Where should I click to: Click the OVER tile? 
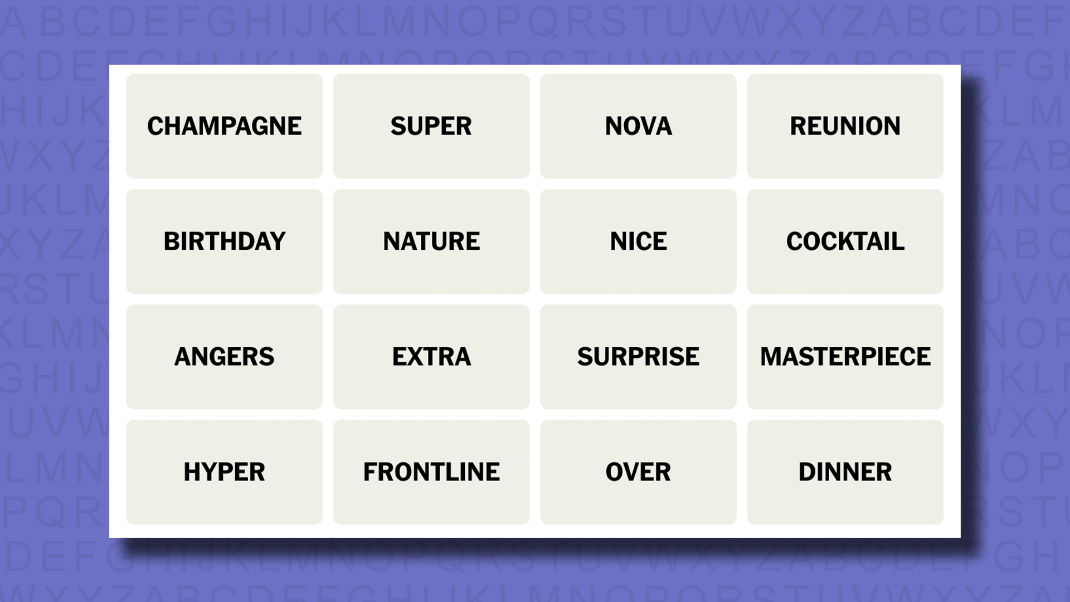pyautogui.click(x=638, y=471)
